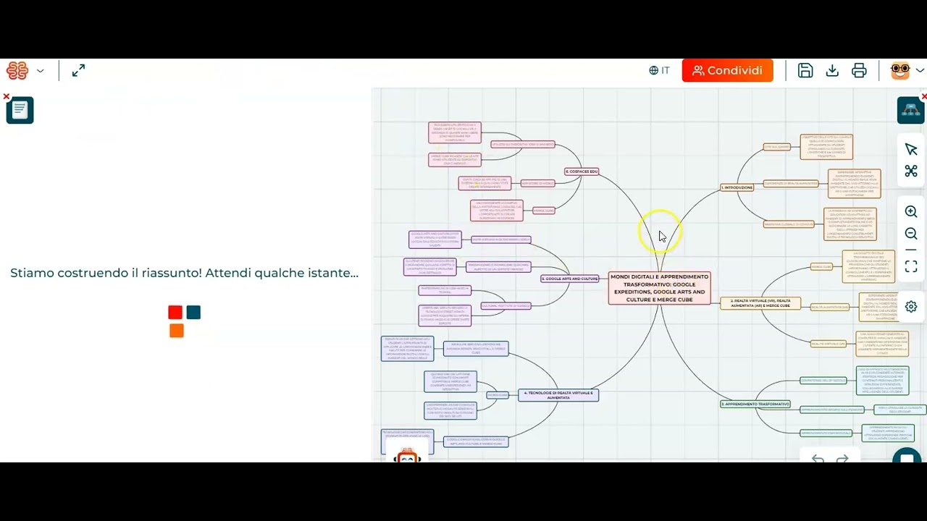Save the map with the floppy icon

click(805, 70)
